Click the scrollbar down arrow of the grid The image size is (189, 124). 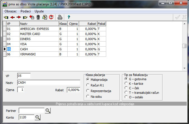point(184,68)
